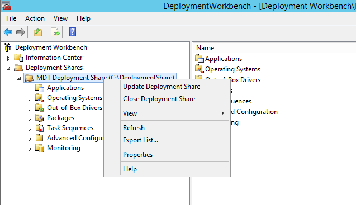Click the MDT Deployment Share folder icon

pos(29,78)
